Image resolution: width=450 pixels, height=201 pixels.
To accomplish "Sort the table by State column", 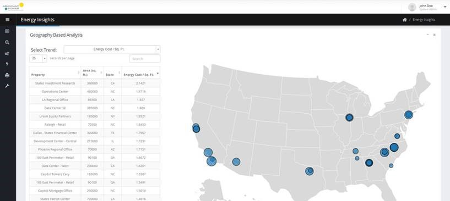I will 112,72.
